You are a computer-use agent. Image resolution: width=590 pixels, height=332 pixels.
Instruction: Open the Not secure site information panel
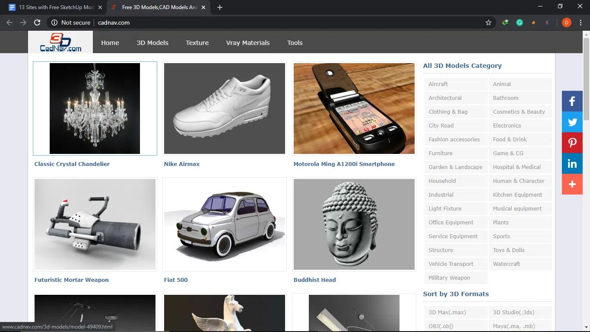coord(54,22)
